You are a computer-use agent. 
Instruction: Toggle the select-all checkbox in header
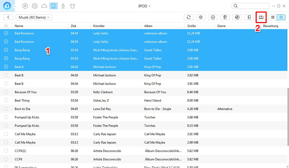click(6, 26)
